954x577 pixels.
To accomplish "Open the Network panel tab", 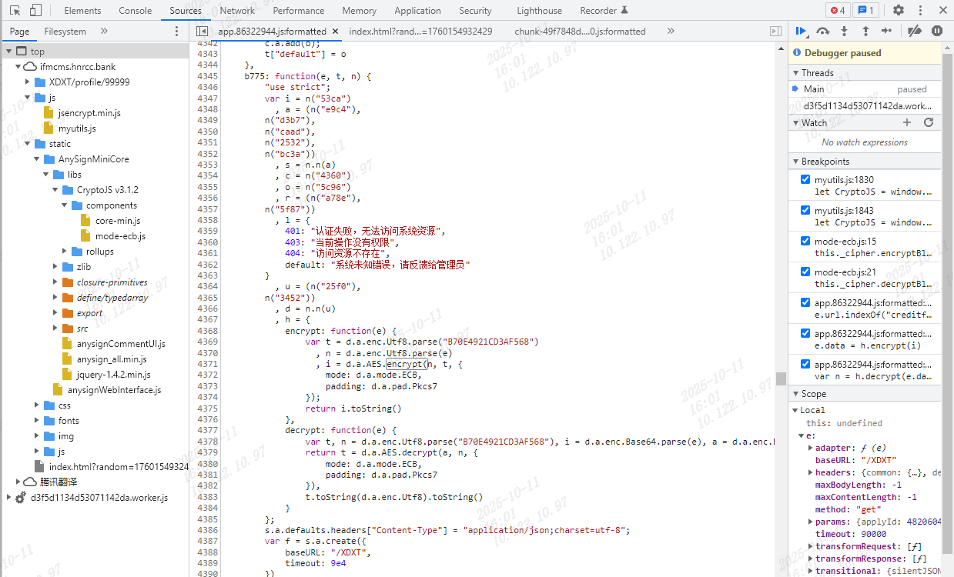I will (237, 11).
